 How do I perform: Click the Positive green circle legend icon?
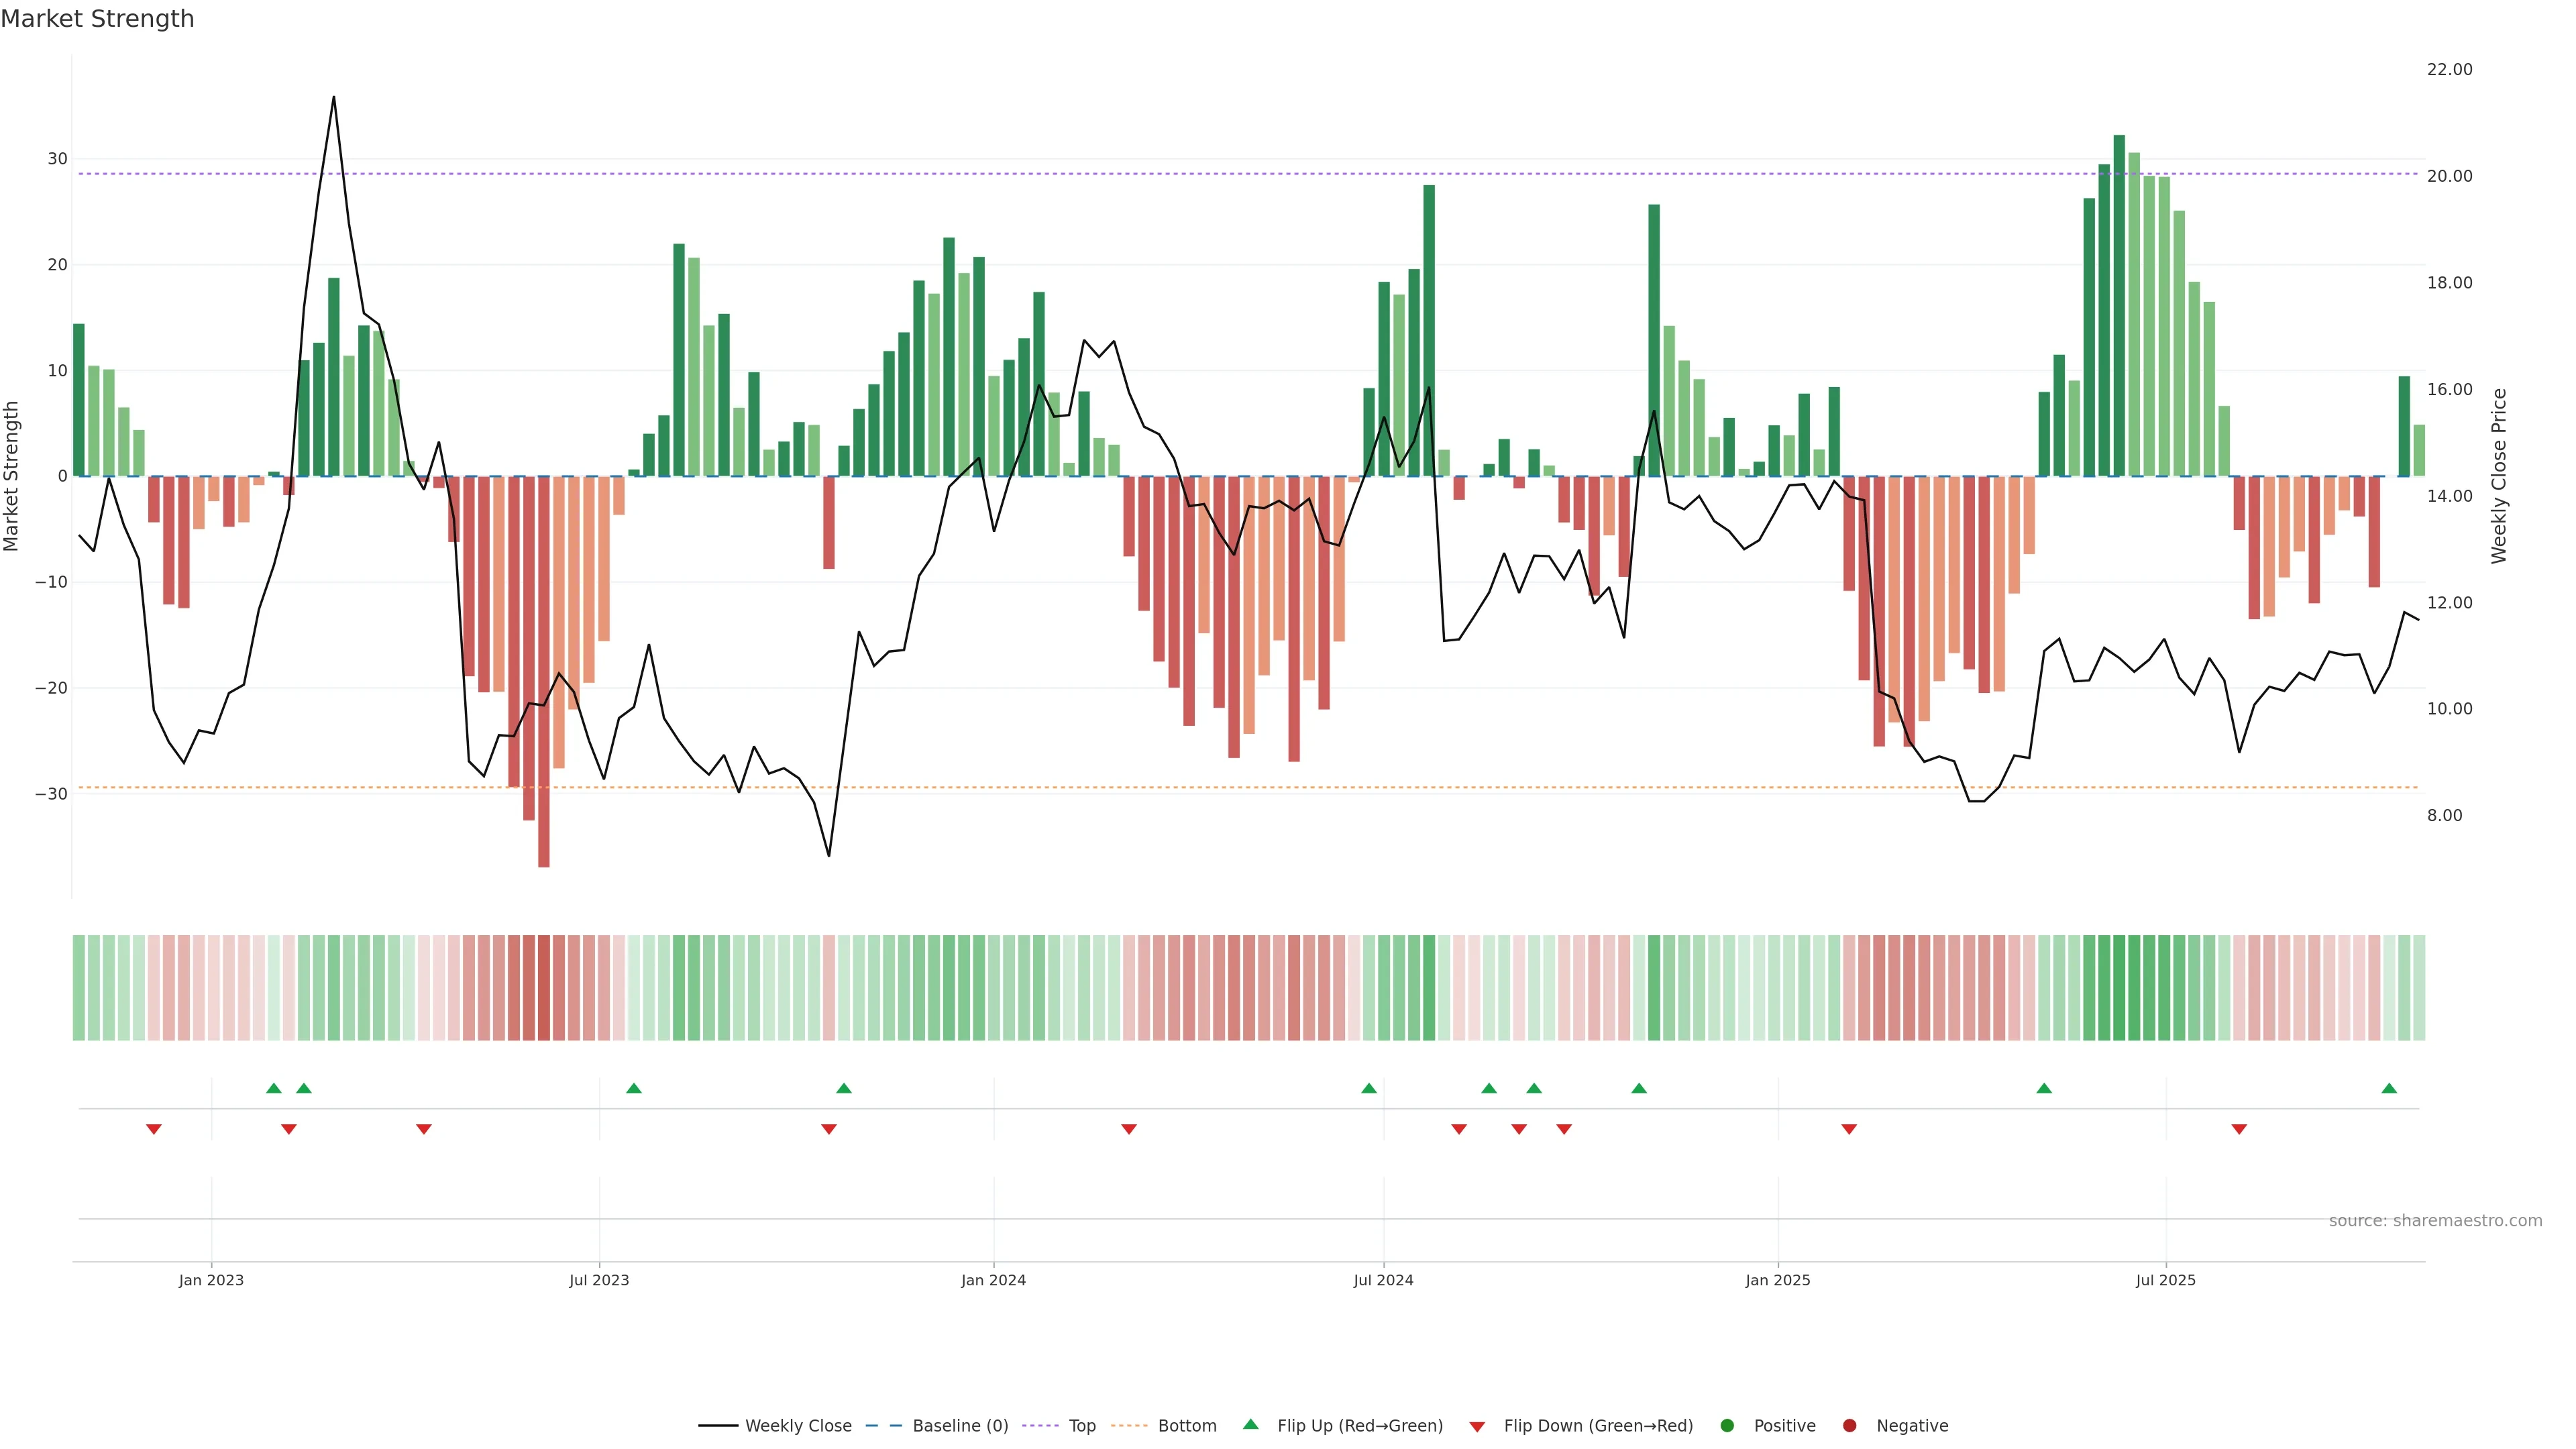[1727, 1425]
